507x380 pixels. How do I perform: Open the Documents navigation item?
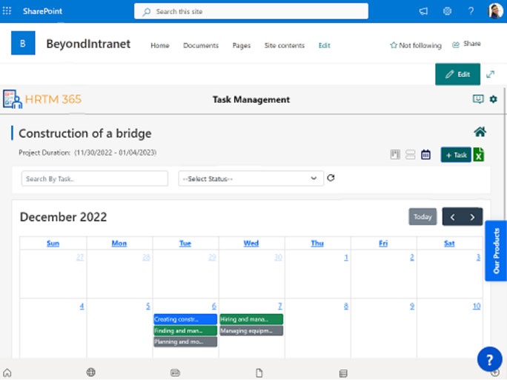(201, 45)
